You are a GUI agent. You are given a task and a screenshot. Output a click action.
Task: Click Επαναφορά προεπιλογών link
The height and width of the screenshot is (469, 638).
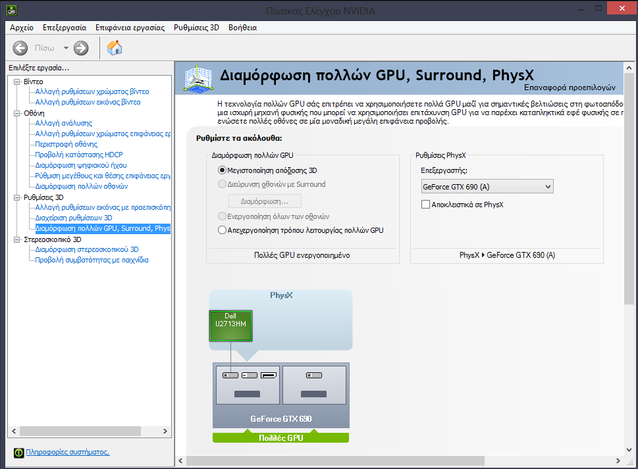pos(570,87)
